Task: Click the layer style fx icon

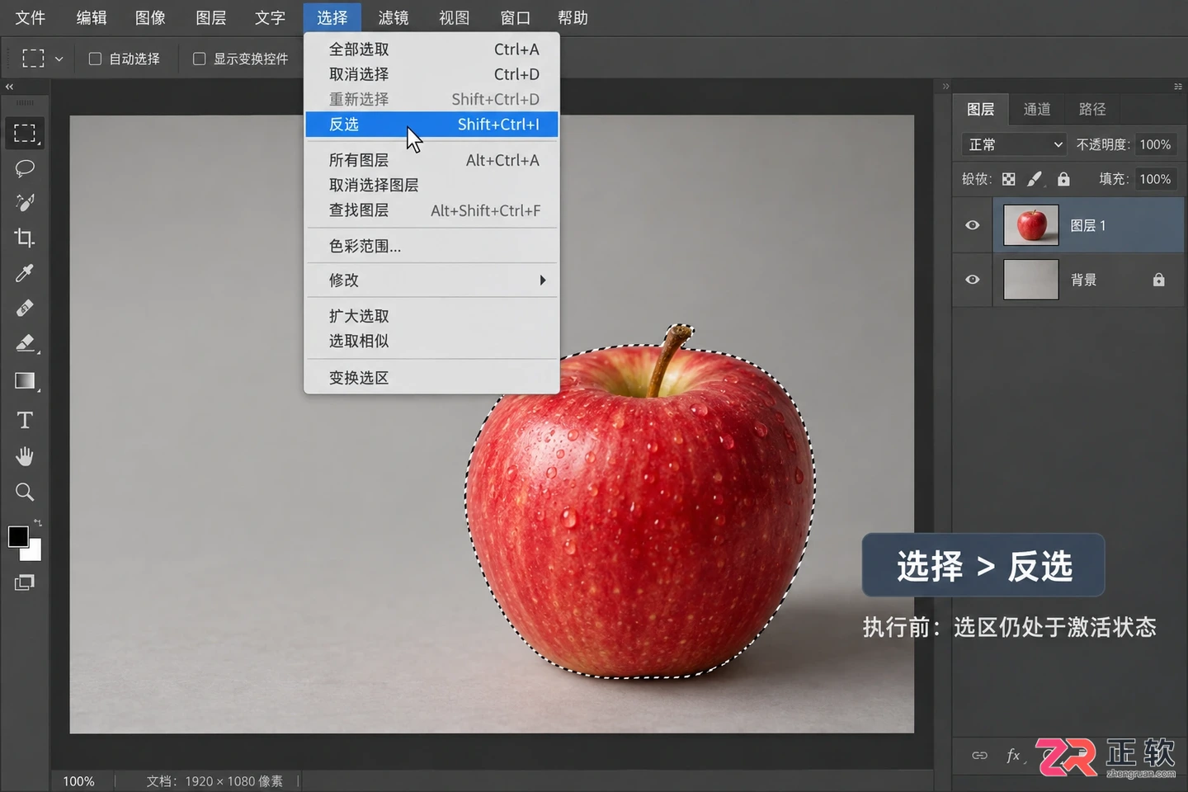Action: pyautogui.click(x=1013, y=755)
